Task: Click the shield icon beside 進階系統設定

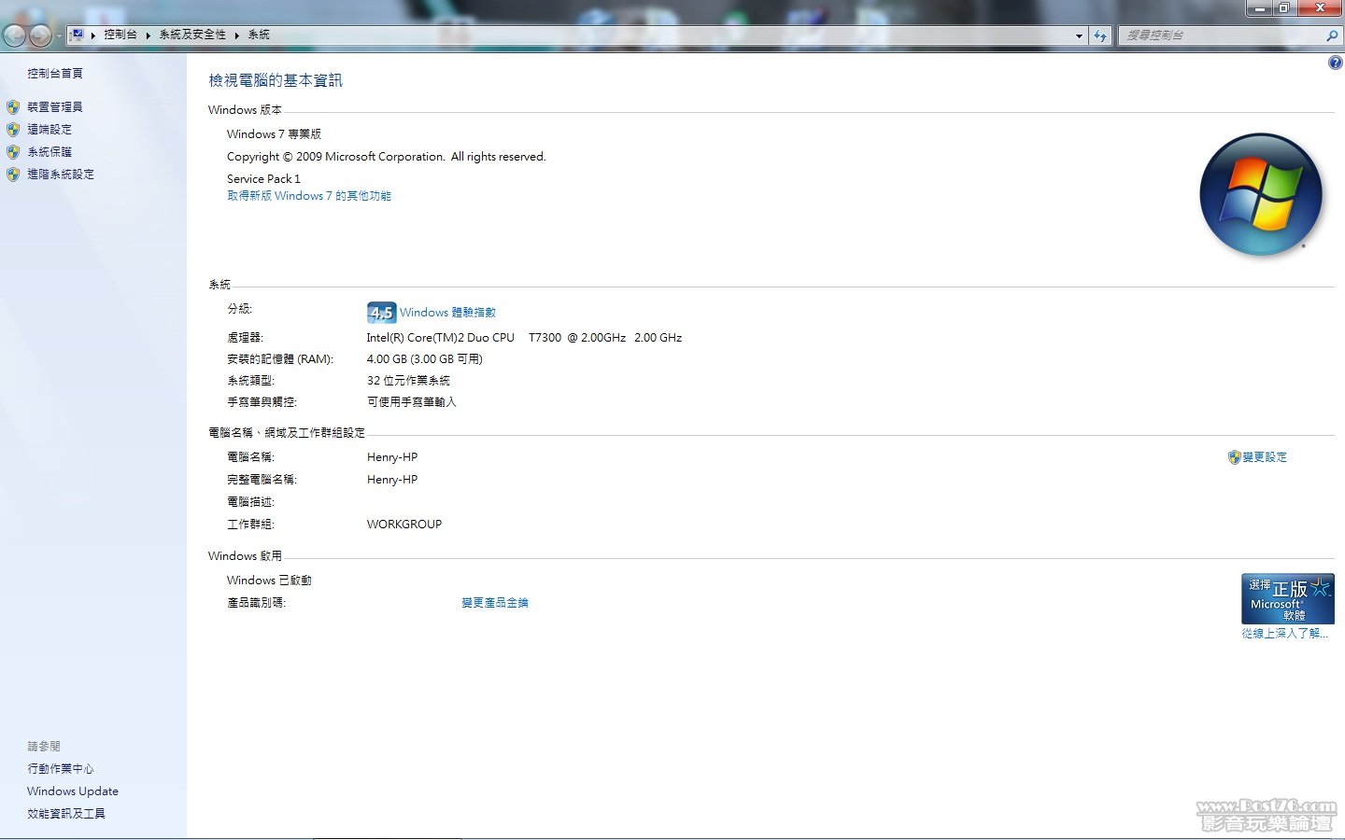Action: (x=13, y=175)
